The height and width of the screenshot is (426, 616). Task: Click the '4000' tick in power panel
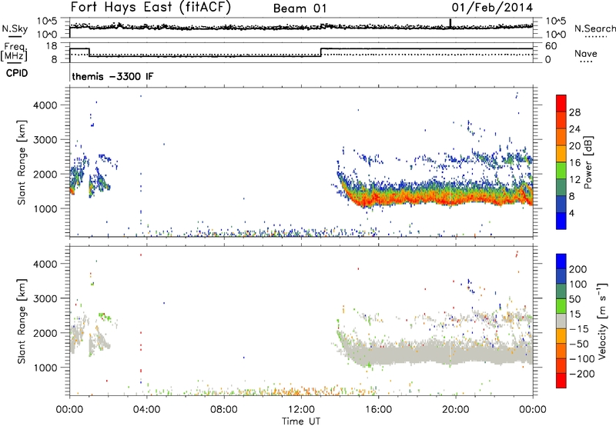point(45,105)
